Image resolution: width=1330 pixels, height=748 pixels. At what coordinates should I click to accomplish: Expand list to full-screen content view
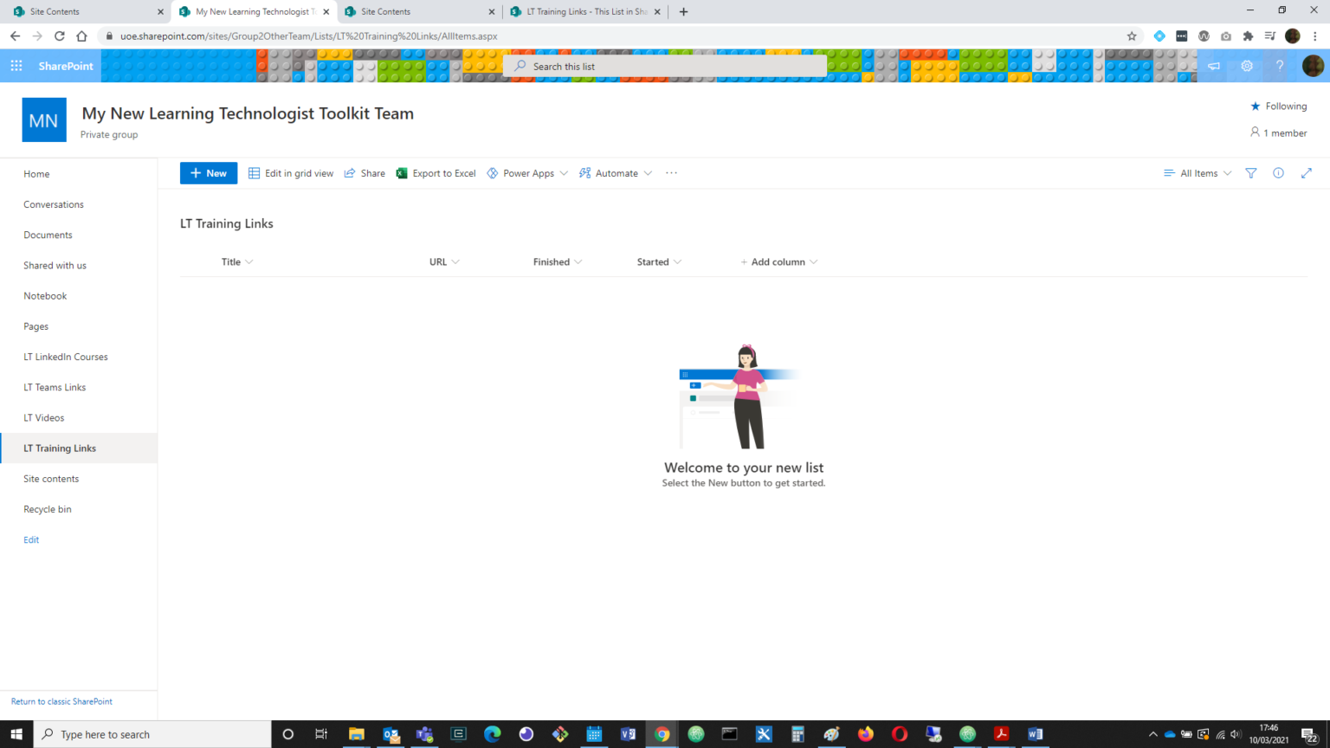tap(1306, 173)
